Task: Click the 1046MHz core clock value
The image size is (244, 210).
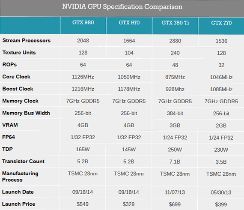Action: coord(221,78)
